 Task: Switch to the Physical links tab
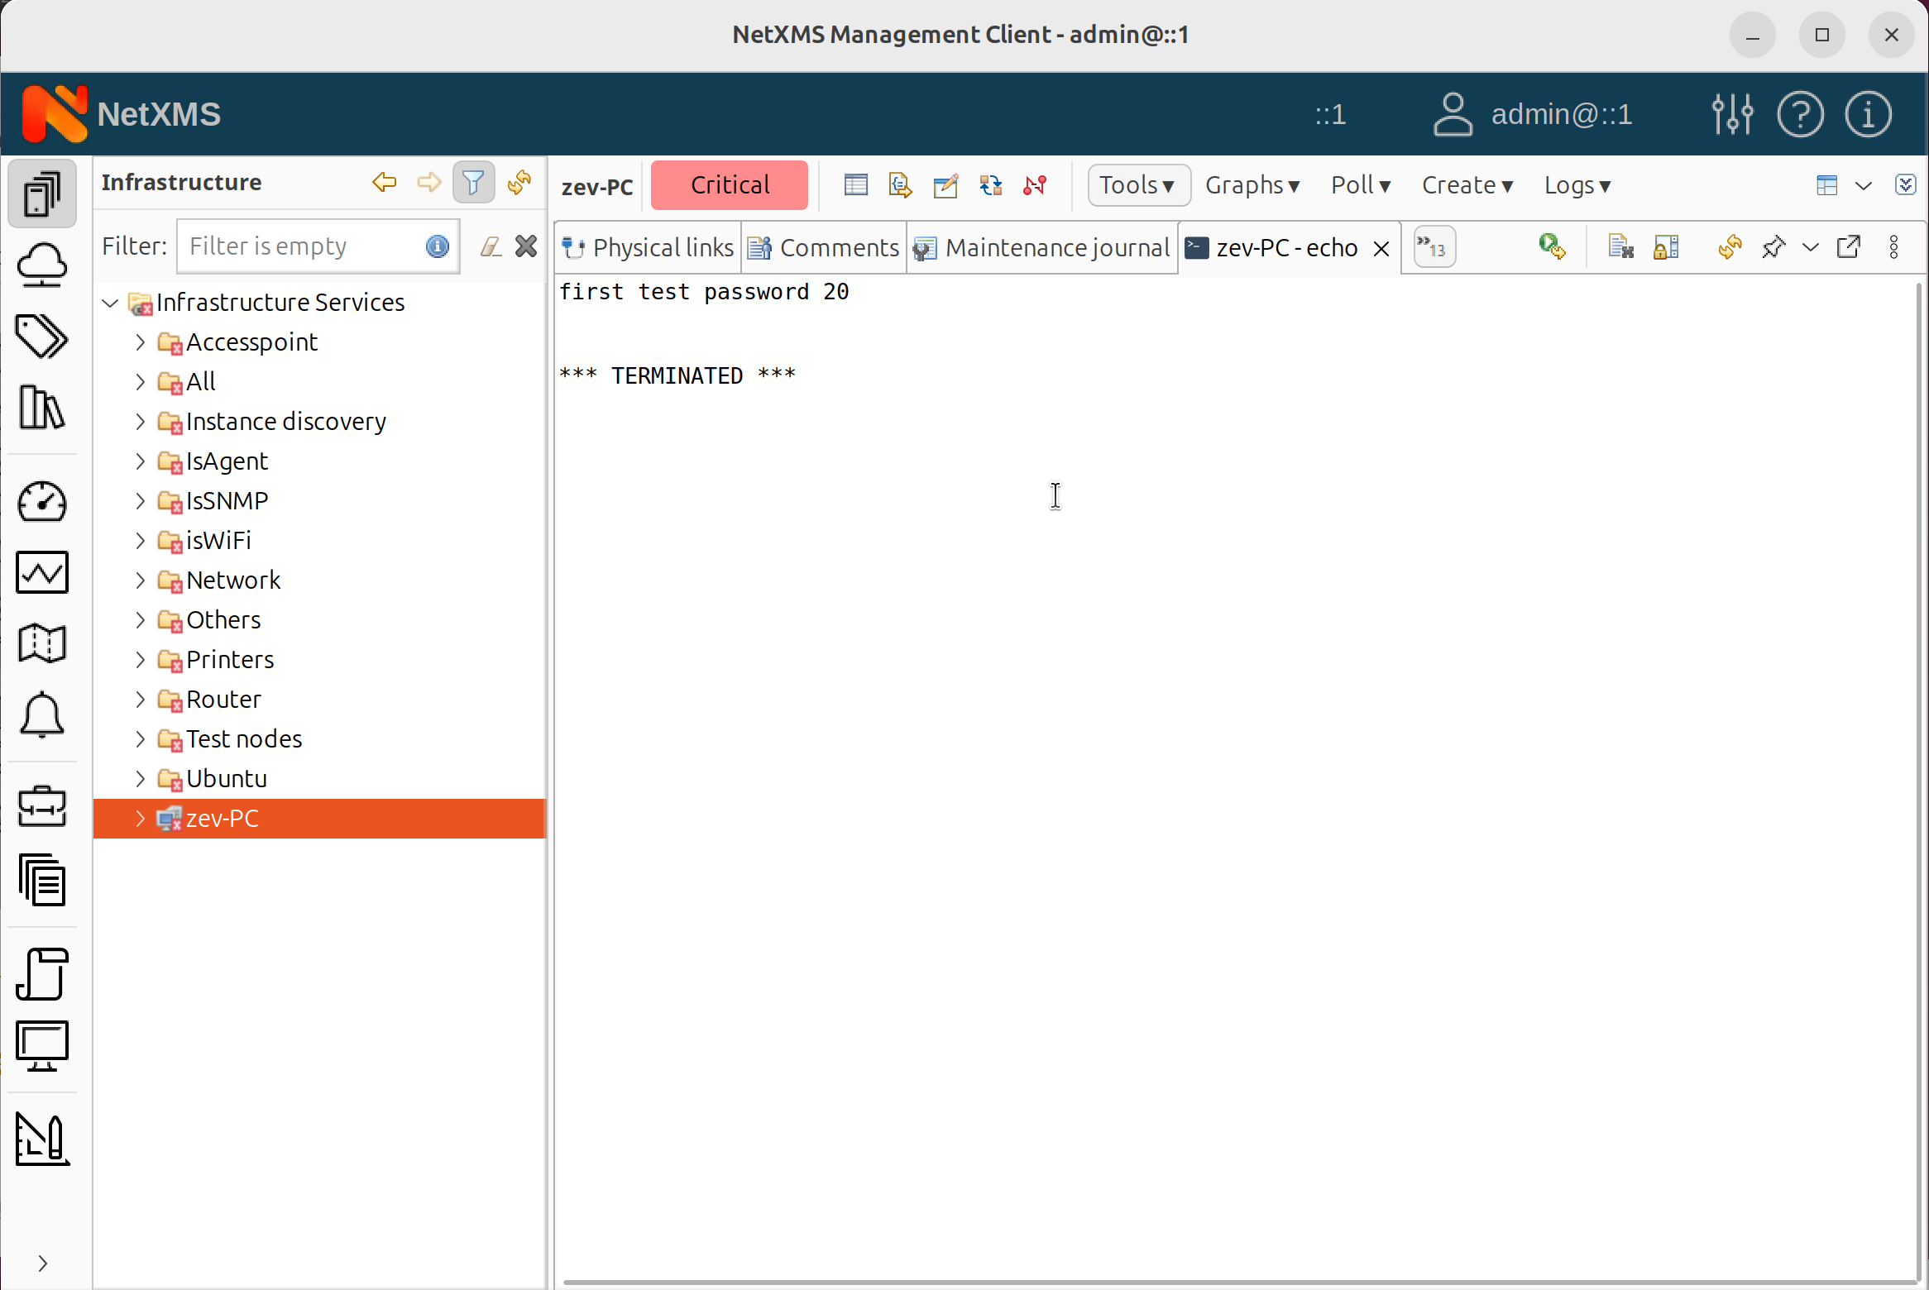point(648,247)
